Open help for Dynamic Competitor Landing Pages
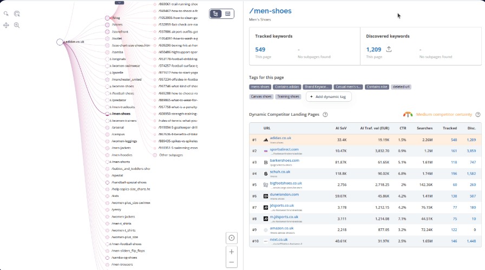Screen dimensions: 485x270 pyautogui.click(x=325, y=114)
